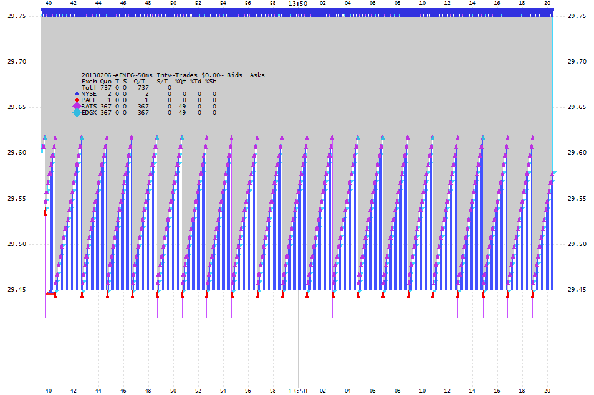
Task: Click the 'Q/T' column header
Action: point(140,82)
